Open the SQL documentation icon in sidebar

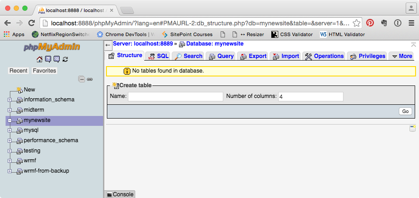56,59
